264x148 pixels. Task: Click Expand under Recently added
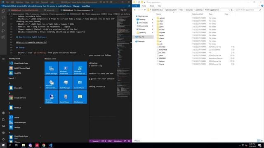point(12,78)
